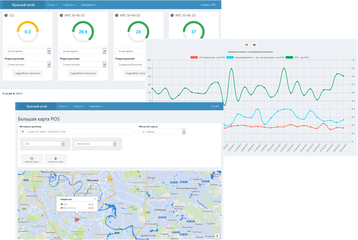358x240 pixels.
Task: Toggle the red CSI series in chart legend
Action: point(195,57)
